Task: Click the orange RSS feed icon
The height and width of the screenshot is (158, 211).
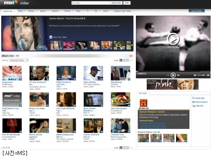Action: [x=131, y=56]
